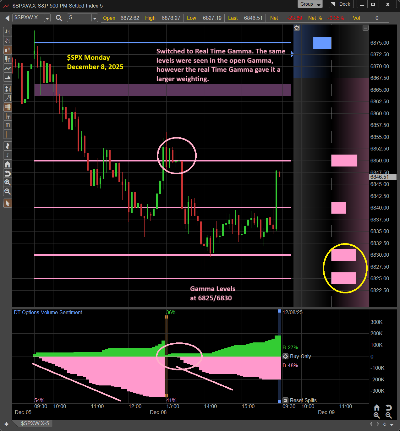The width and height of the screenshot is (400, 431).
Task: Toggle the candlestick chart style button
Action: [8, 50]
